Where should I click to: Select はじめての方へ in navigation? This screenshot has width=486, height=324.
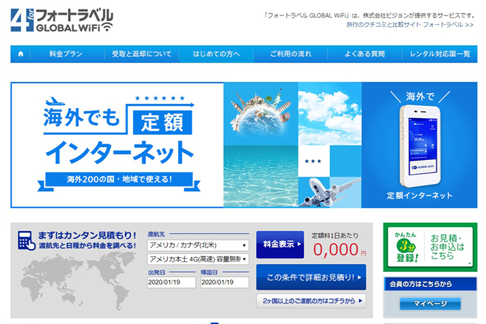click(x=216, y=54)
